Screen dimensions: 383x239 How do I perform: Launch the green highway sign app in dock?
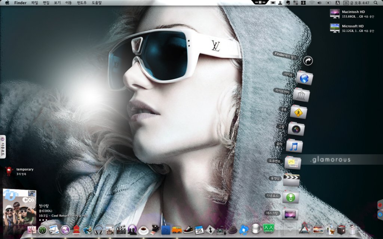[x=269, y=228]
